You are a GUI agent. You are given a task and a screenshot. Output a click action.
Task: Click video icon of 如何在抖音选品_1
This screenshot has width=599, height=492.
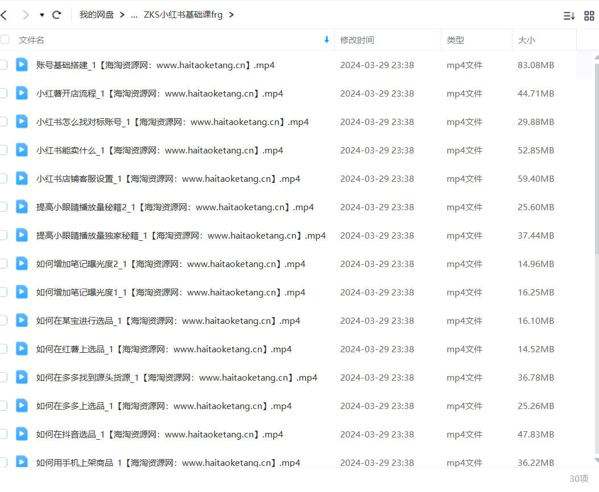point(22,434)
